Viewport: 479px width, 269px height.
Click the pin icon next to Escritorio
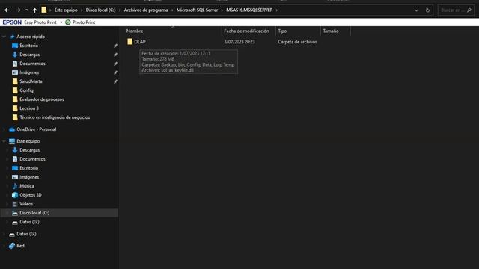click(115, 46)
